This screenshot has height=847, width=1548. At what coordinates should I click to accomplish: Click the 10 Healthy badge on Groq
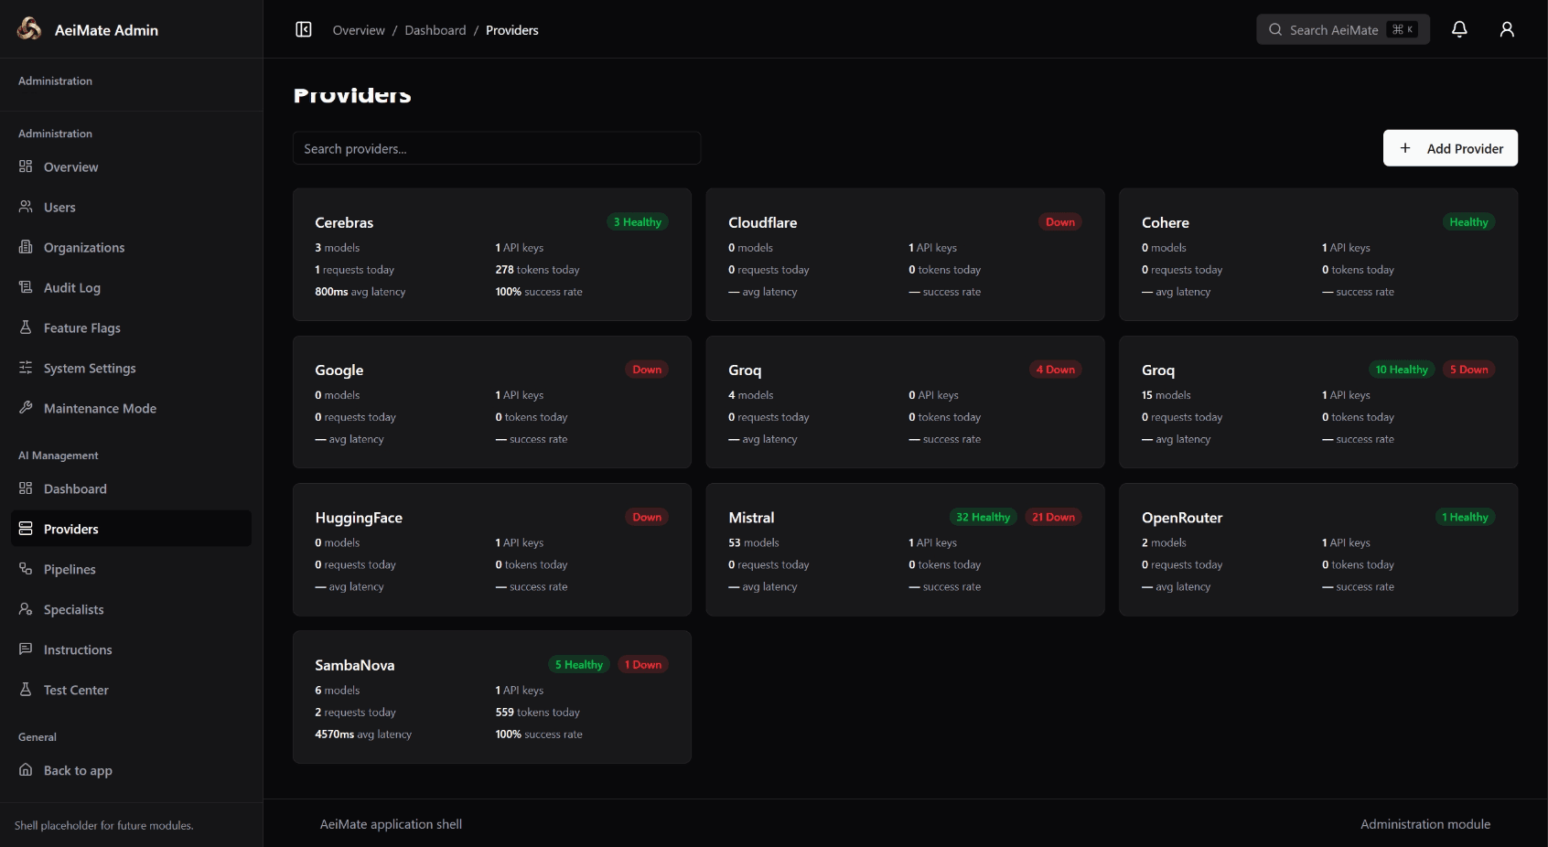[x=1401, y=370]
